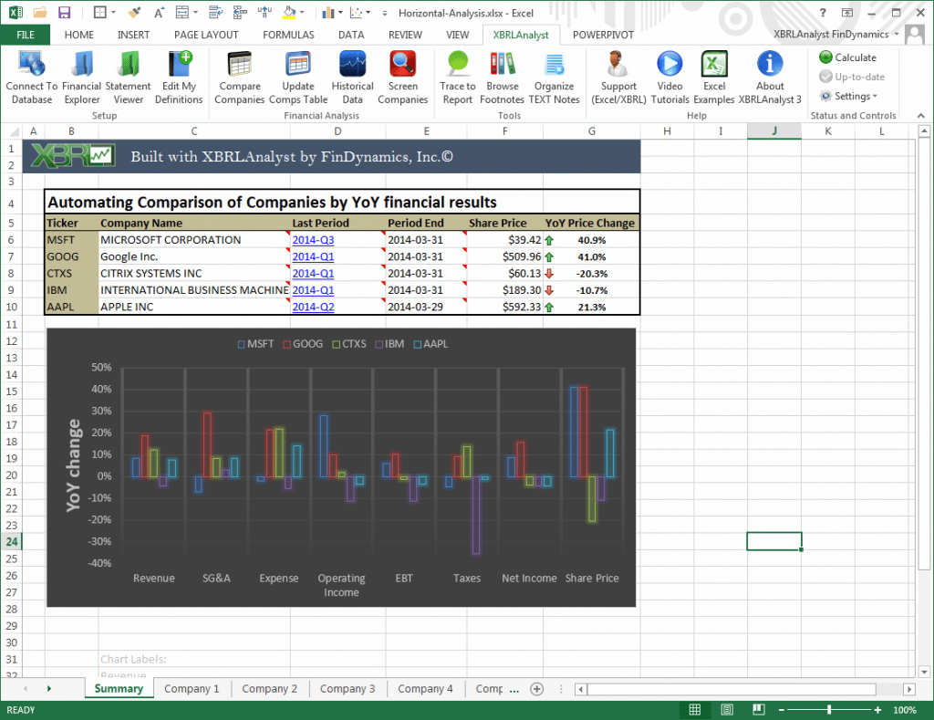This screenshot has height=720, width=934.
Task: Open the Compare Companies tool
Action: click(x=239, y=77)
